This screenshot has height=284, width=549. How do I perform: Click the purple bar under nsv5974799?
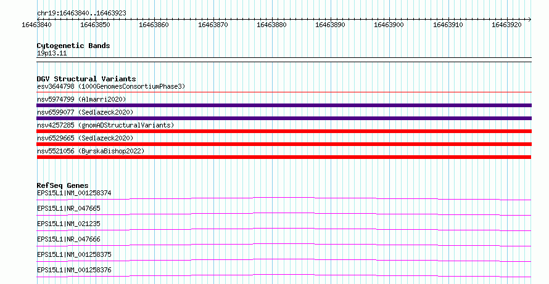click(284, 105)
